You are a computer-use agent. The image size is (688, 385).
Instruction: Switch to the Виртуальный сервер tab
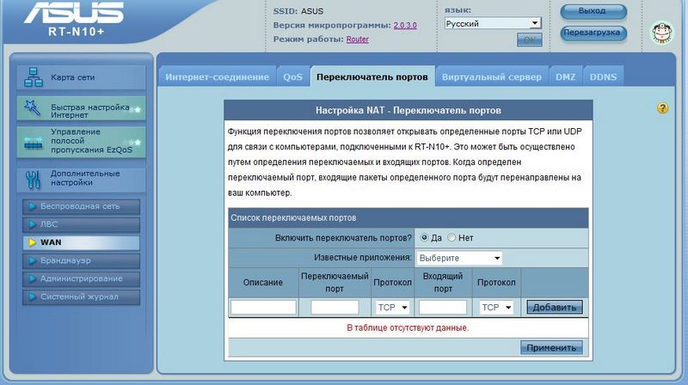point(491,76)
